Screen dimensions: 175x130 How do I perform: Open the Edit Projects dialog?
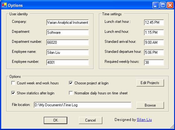tap(150, 83)
